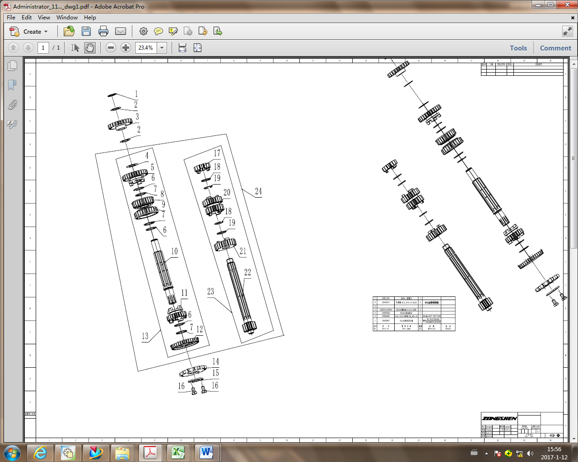Open the View menu
The width and height of the screenshot is (578, 462).
coord(44,17)
